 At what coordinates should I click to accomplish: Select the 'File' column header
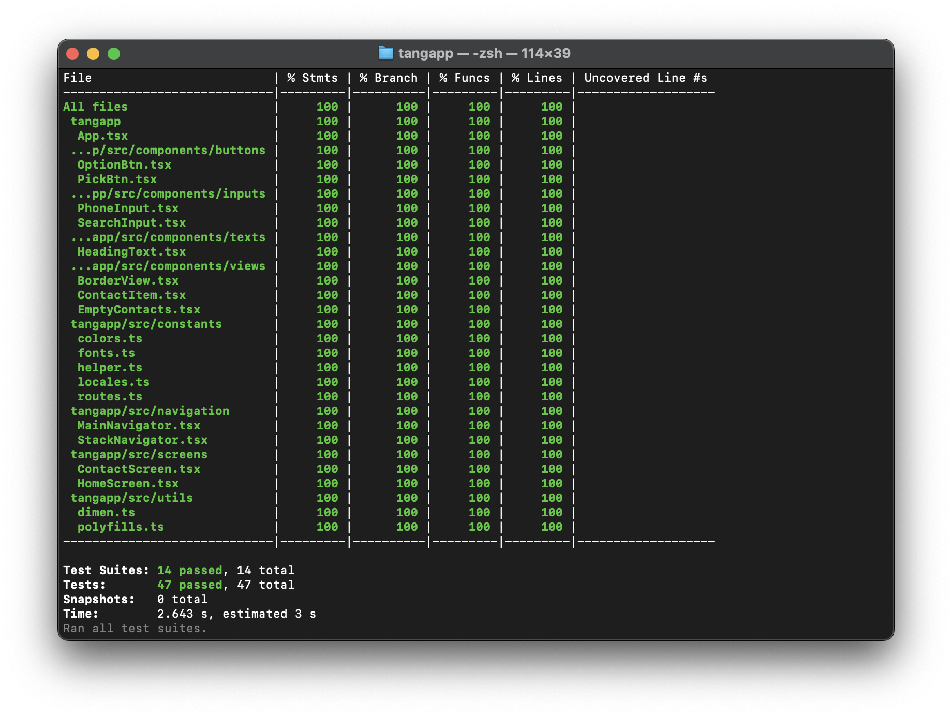coord(78,78)
